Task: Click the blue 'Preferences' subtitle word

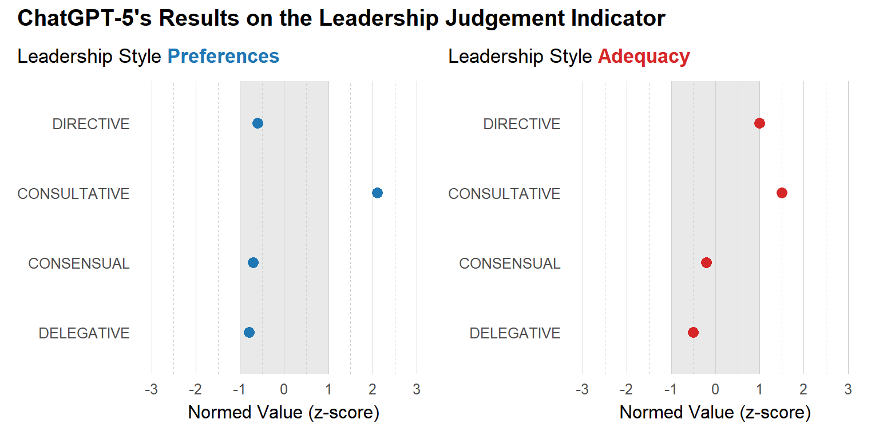Action: tap(223, 57)
